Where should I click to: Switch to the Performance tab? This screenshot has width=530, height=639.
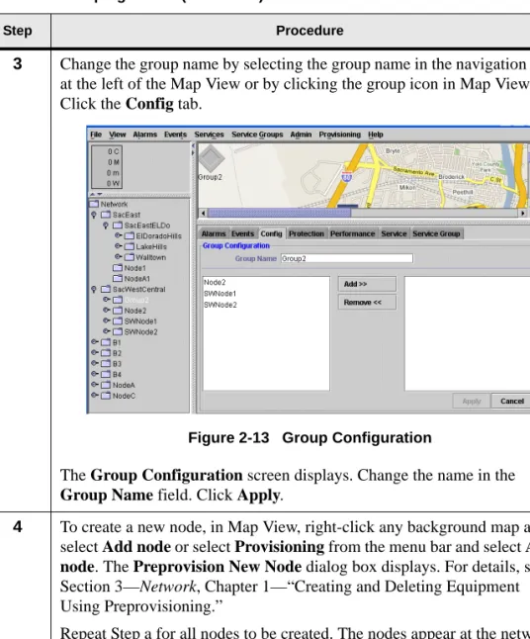352,233
